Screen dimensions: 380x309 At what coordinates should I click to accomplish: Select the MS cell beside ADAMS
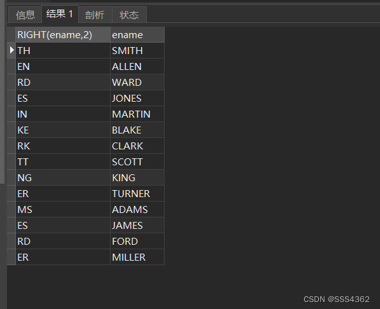pyautogui.click(x=63, y=209)
